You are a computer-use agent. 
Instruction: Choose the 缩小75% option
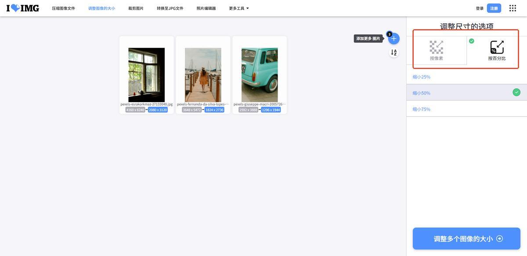pyautogui.click(x=421, y=109)
